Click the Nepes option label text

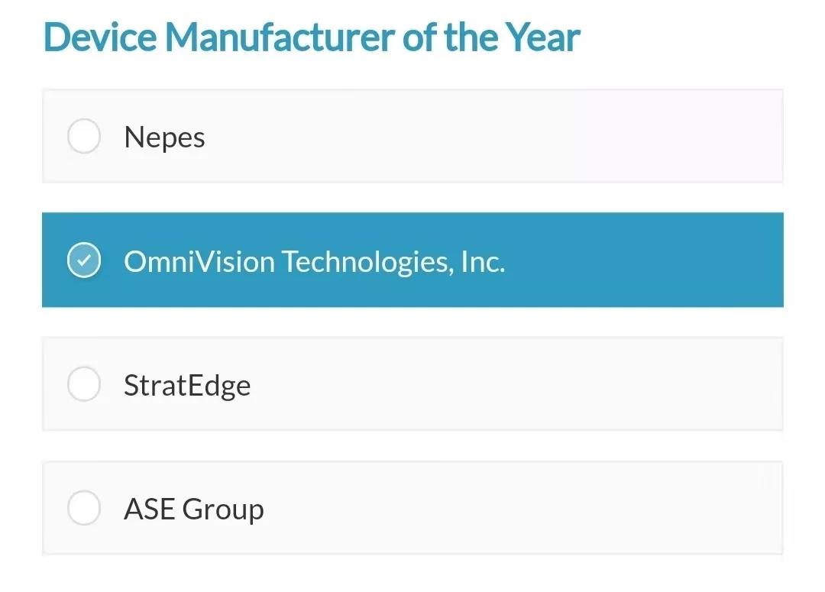click(164, 137)
